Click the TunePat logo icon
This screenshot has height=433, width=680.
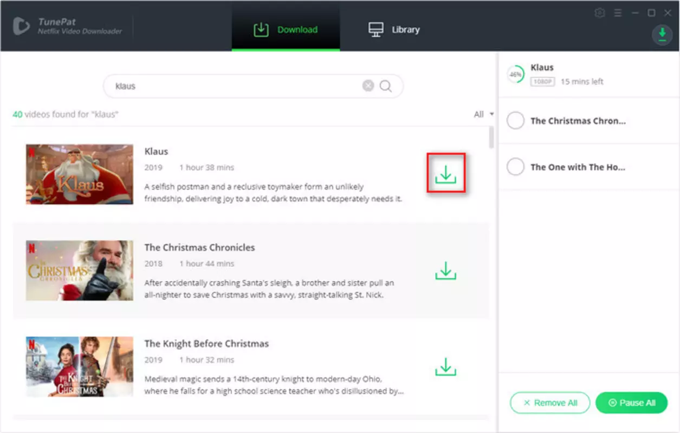[x=22, y=26]
